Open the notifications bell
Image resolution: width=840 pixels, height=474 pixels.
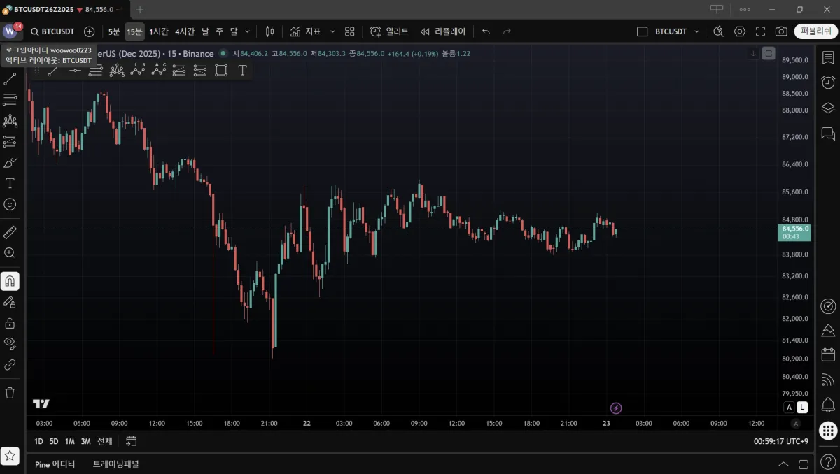point(828,405)
